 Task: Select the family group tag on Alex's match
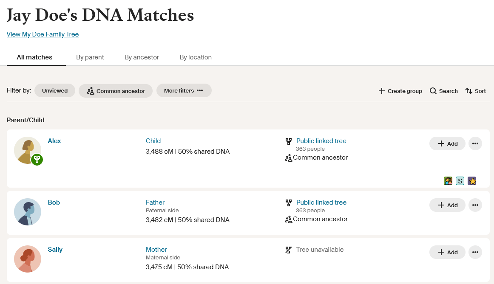tap(448, 180)
